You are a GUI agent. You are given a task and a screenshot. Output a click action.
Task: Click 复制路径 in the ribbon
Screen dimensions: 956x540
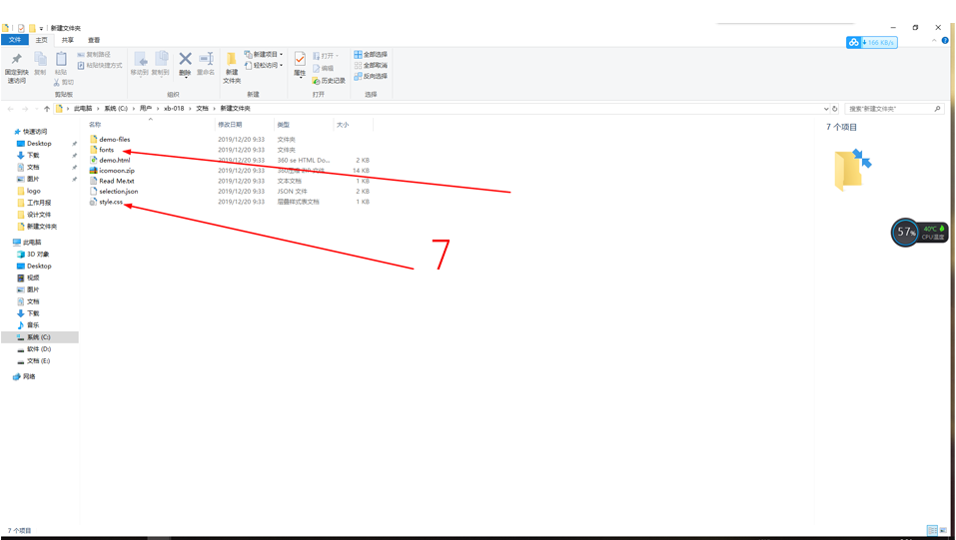point(94,55)
